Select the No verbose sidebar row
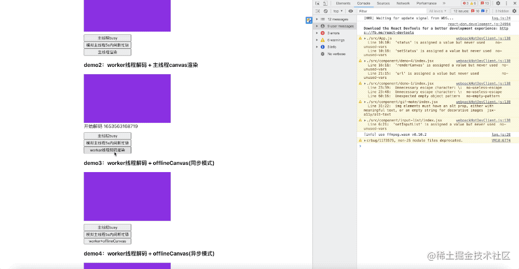Viewport: 519px width, 269px height. [335, 54]
